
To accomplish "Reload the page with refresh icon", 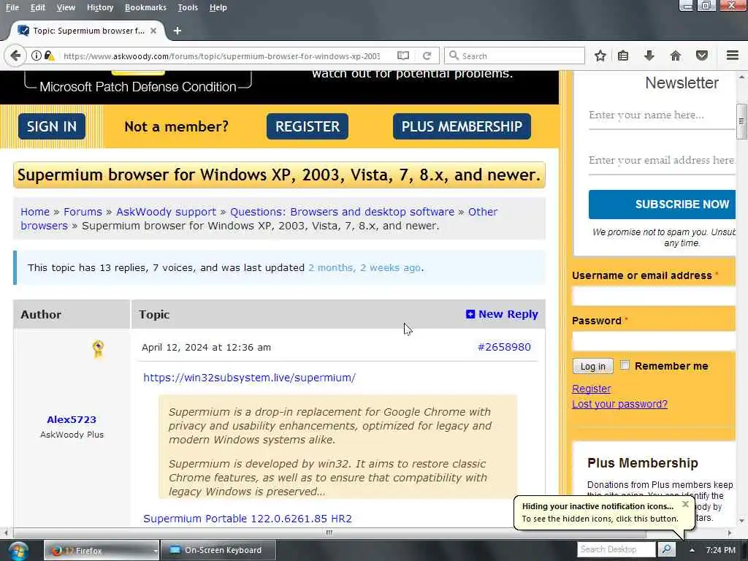I will click(x=427, y=56).
